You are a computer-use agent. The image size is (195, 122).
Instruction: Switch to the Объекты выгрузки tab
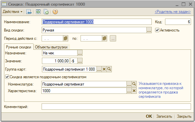pos(51,47)
